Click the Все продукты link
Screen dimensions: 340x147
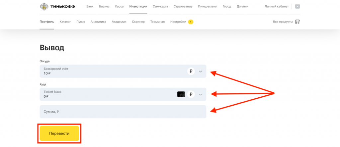point(283,22)
